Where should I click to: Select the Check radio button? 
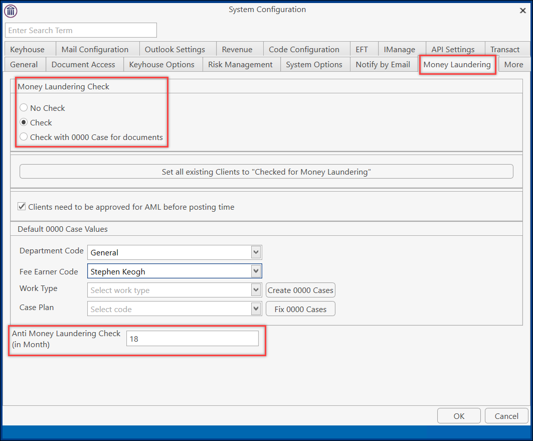[x=24, y=122]
